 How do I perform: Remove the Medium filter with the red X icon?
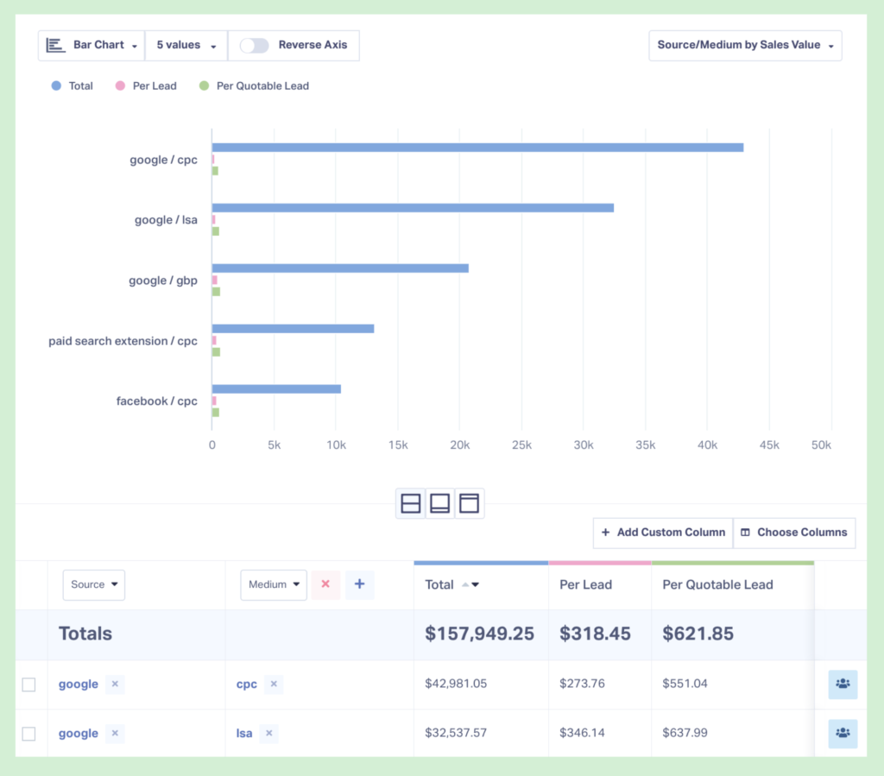325,584
